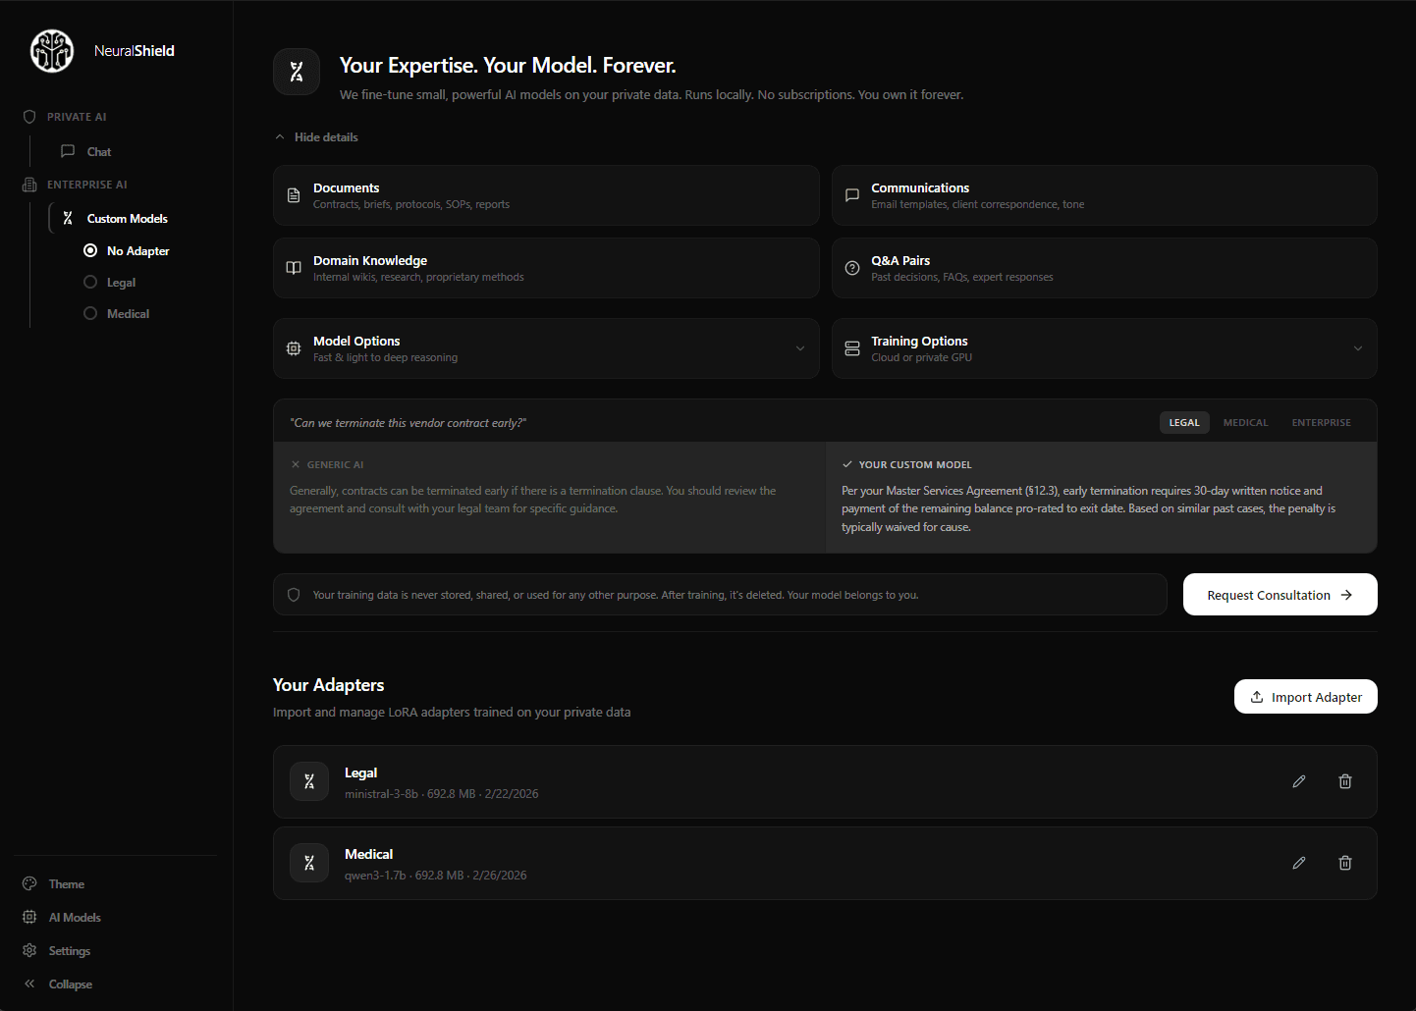The width and height of the screenshot is (1416, 1011).
Task: Click the Communications chat icon
Action: [x=851, y=194]
